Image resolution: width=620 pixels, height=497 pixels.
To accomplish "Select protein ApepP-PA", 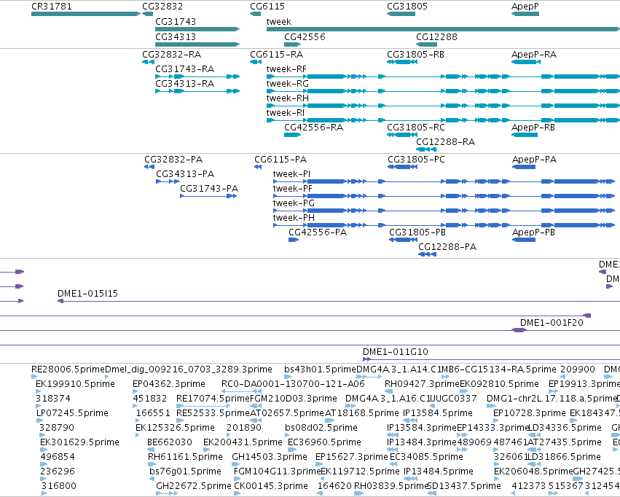I will point(524,167).
